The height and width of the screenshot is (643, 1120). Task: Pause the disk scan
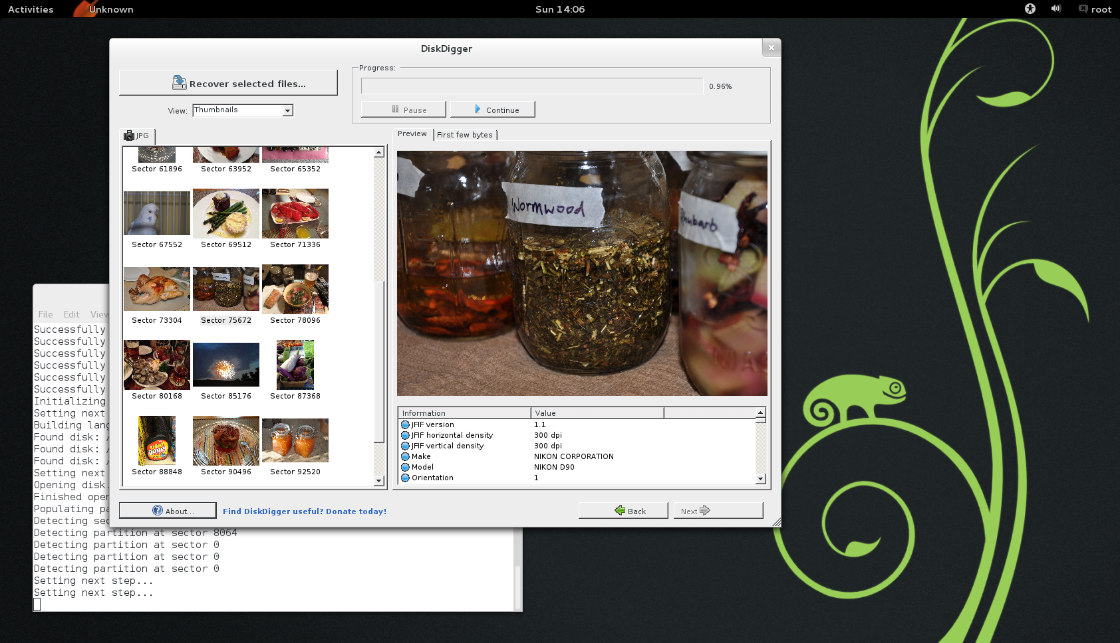(x=404, y=110)
